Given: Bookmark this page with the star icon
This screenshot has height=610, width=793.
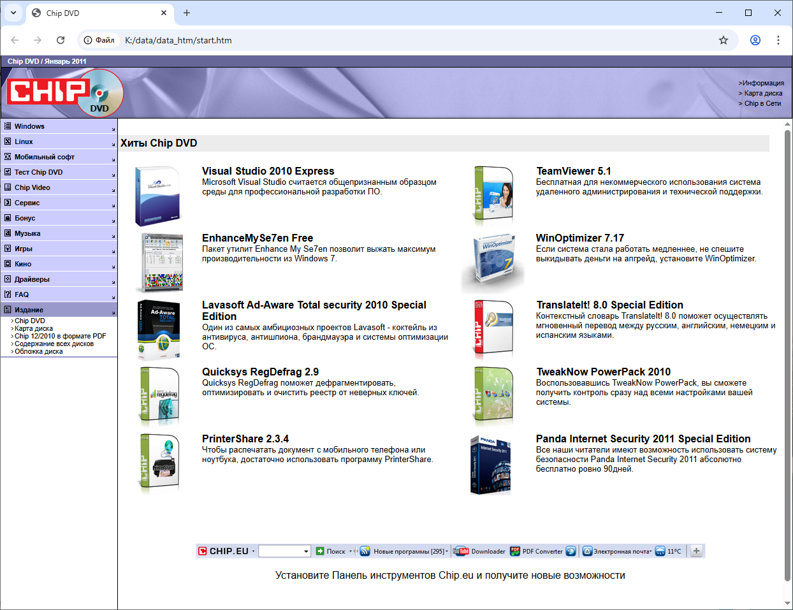Looking at the screenshot, I should click(x=724, y=40).
